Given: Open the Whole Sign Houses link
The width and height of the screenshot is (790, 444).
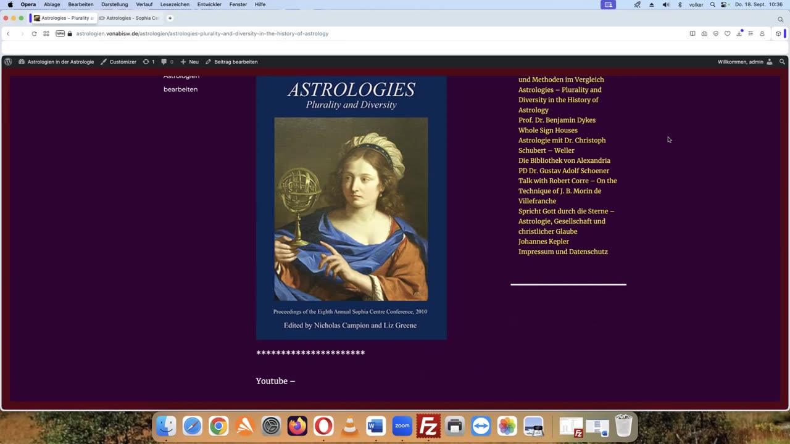Looking at the screenshot, I should (x=548, y=130).
